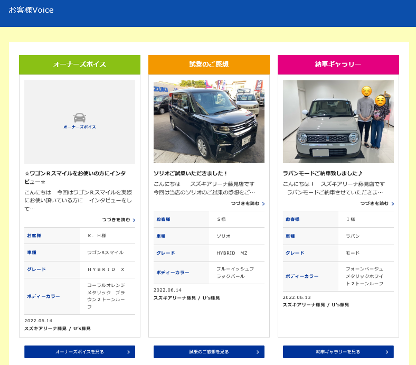
Task: Select the HYBRID X grade cell
Action: tap(106, 269)
